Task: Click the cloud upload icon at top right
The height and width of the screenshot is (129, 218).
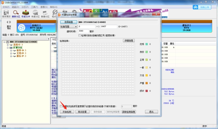Action: 196,7
